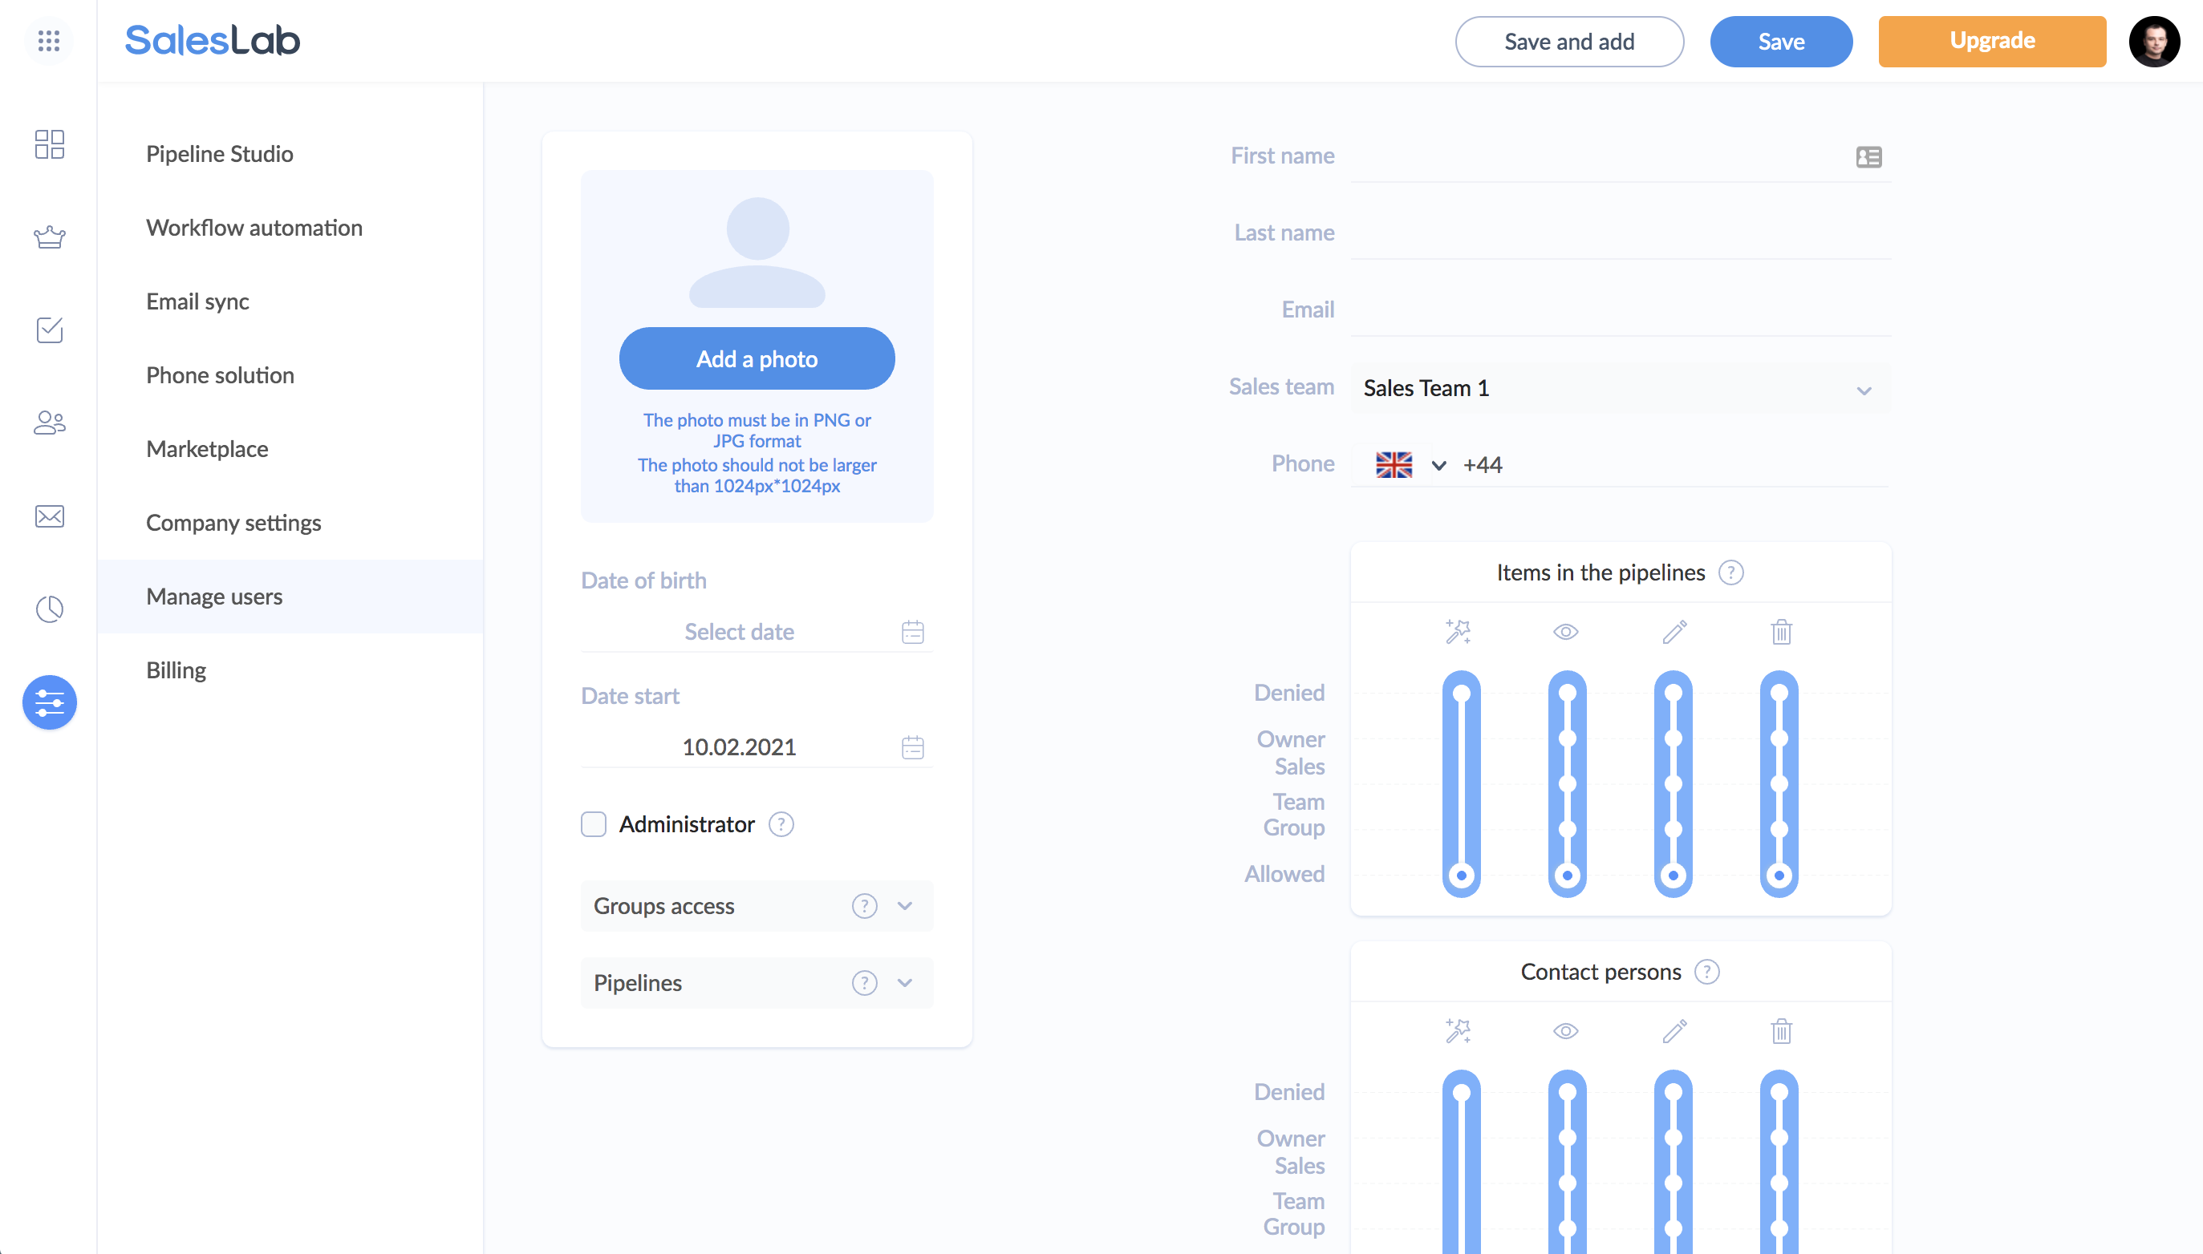Expand the Groups access section
This screenshot has height=1254, width=2203.
coord(905,905)
